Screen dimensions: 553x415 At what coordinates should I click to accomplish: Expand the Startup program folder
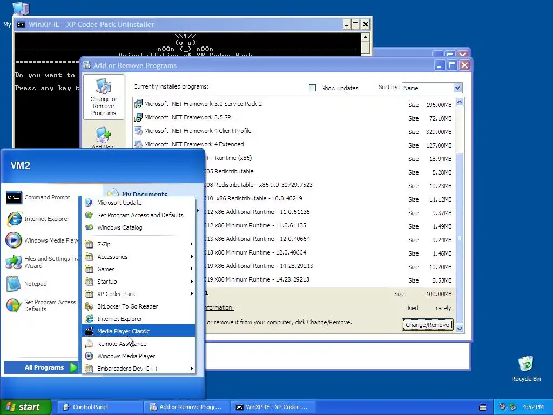(138, 281)
